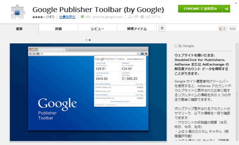Viewport: 239px width, 145px height.
Task: Click the URL: chrome.google.com text
Action: coord(104,17)
